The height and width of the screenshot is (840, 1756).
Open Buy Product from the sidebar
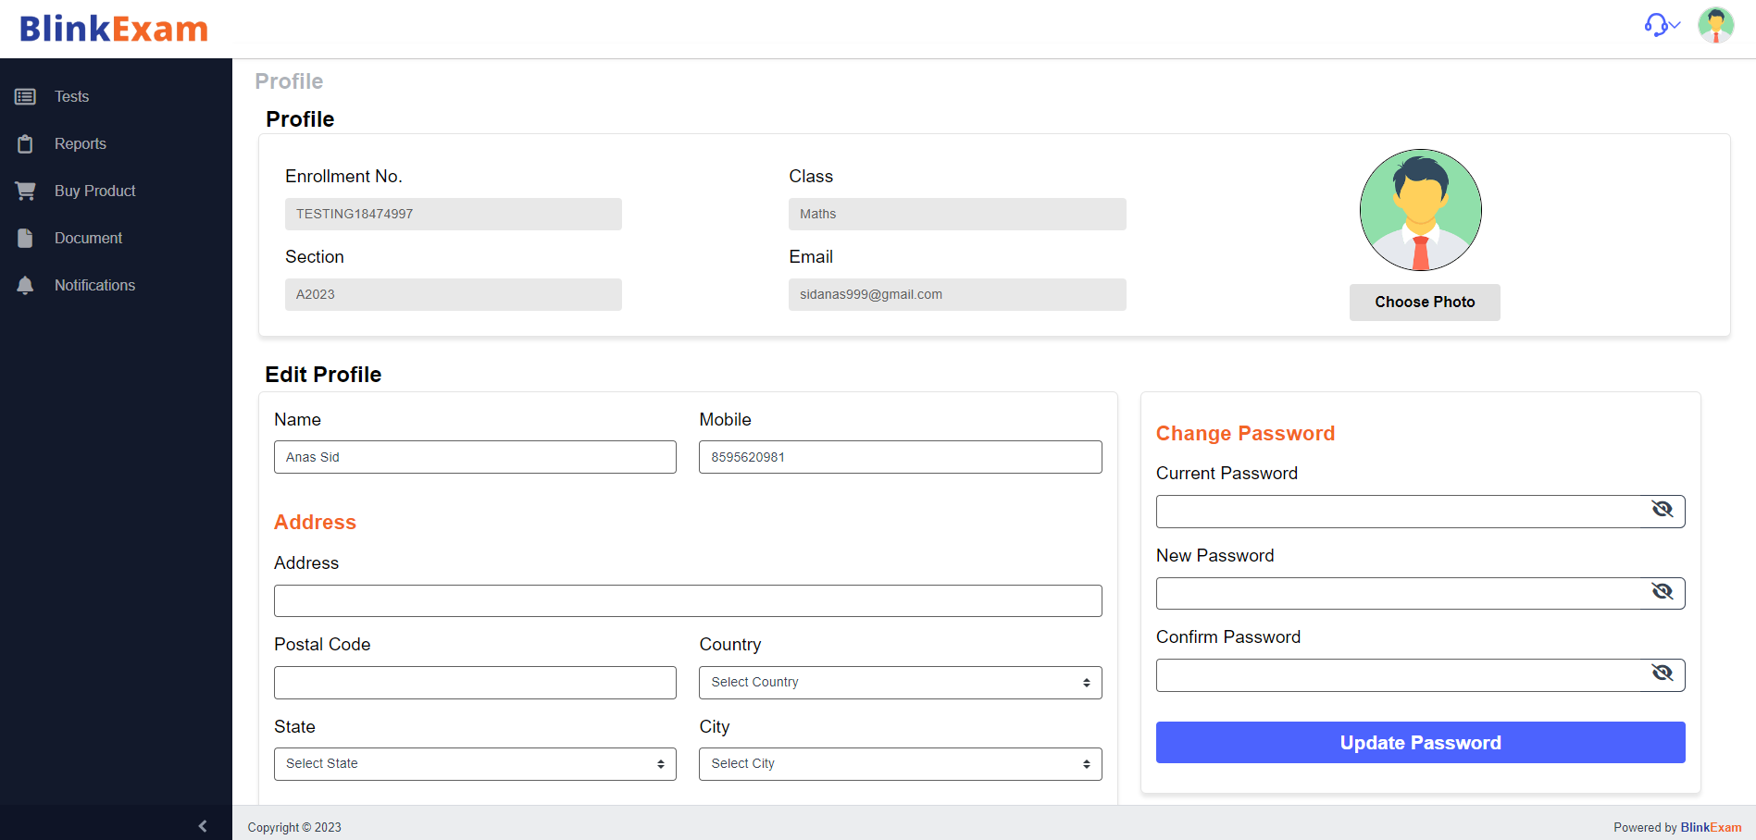click(95, 191)
